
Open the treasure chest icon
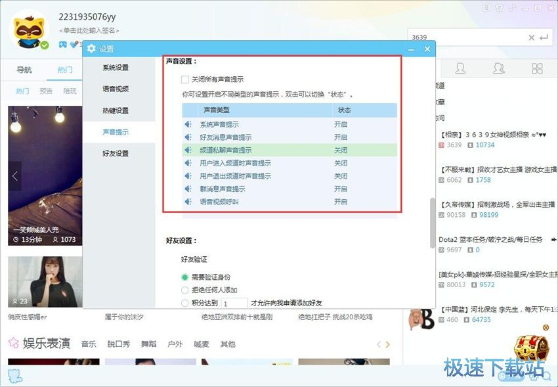(x=531, y=346)
